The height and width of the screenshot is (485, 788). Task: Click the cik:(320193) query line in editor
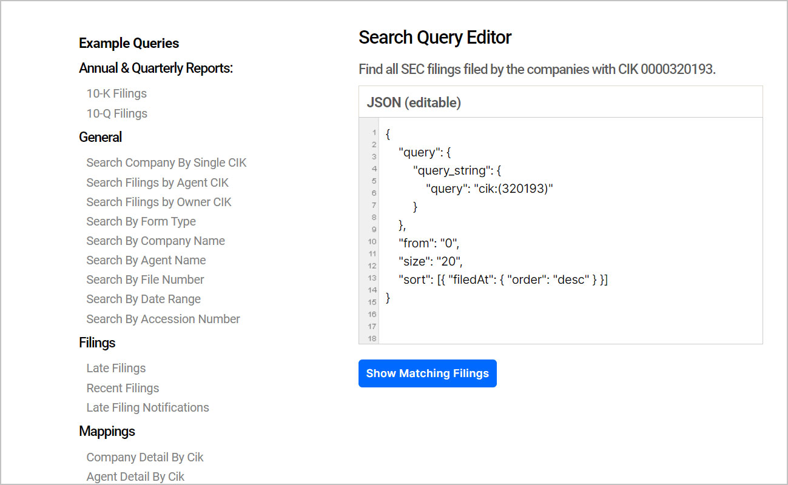click(490, 189)
